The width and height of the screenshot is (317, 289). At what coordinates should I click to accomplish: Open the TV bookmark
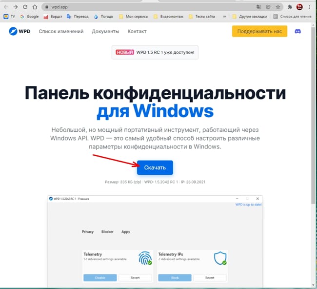9,17
